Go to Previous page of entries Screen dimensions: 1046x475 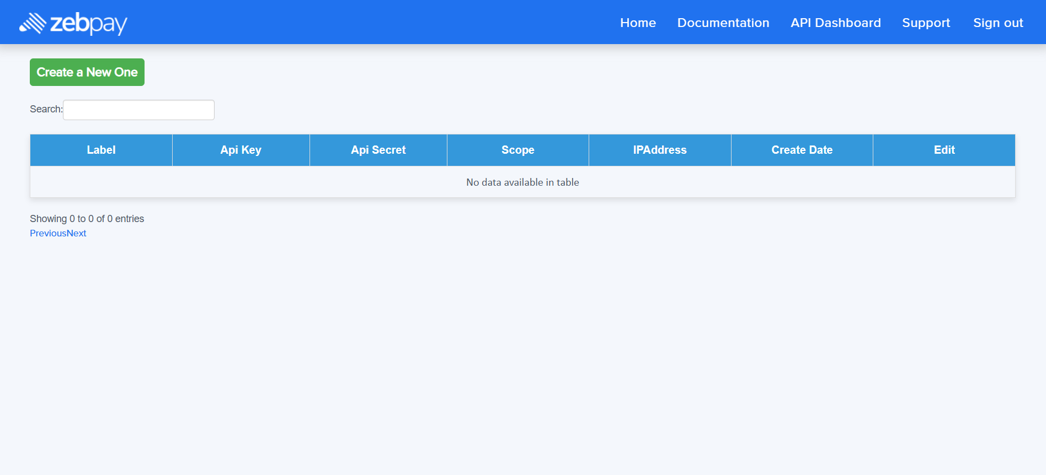point(48,233)
